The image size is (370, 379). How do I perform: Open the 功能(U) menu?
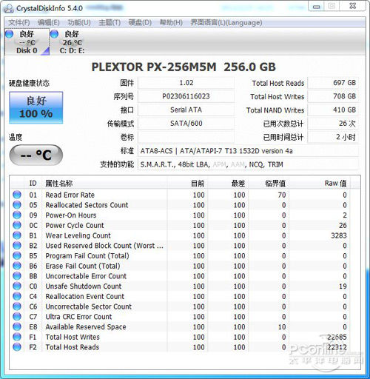79,23
